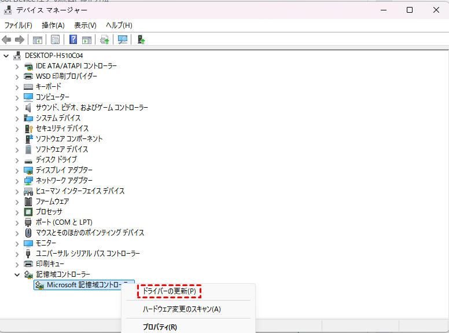Select the プロセッサ tree item

(49, 212)
